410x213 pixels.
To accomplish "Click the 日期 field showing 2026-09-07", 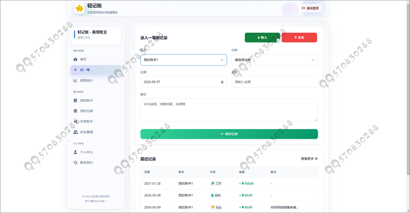I will click(184, 82).
